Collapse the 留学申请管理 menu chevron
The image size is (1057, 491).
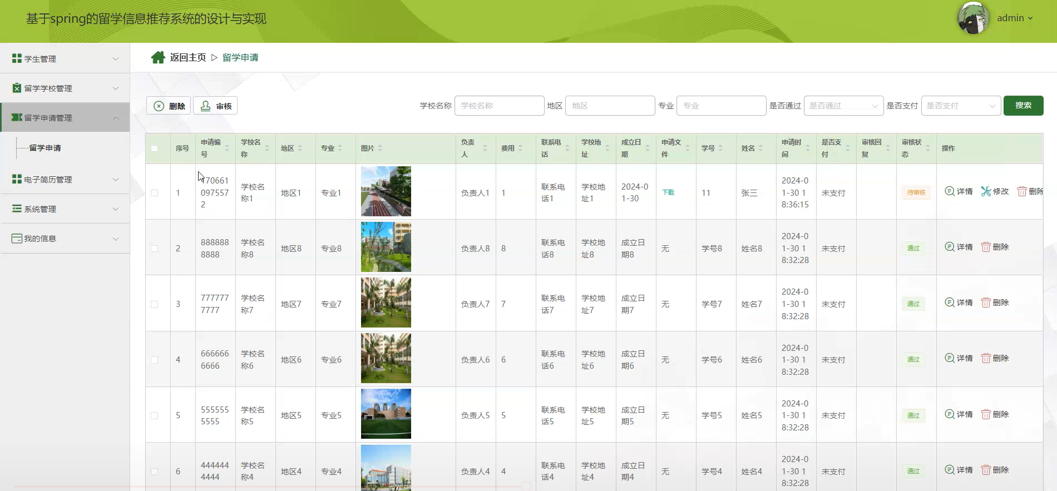(116, 117)
